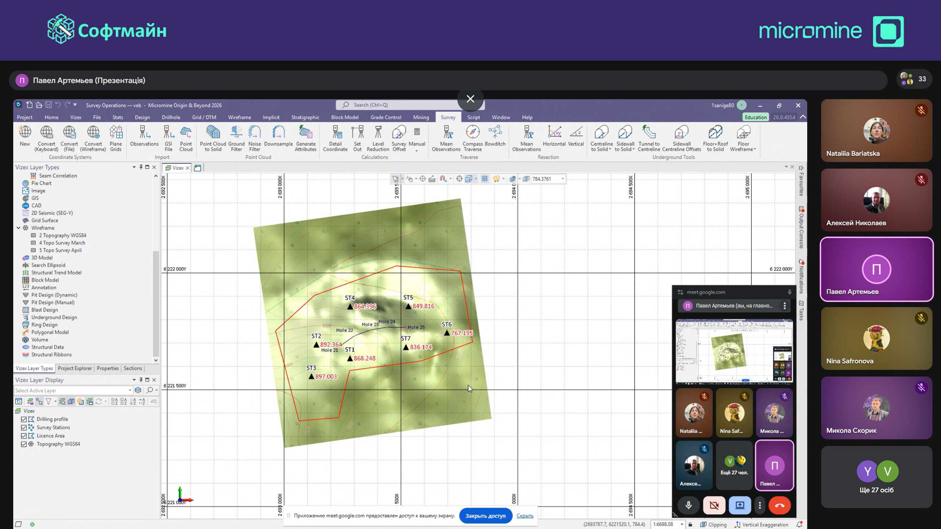Click the Закрыть доступ button

tap(486, 516)
